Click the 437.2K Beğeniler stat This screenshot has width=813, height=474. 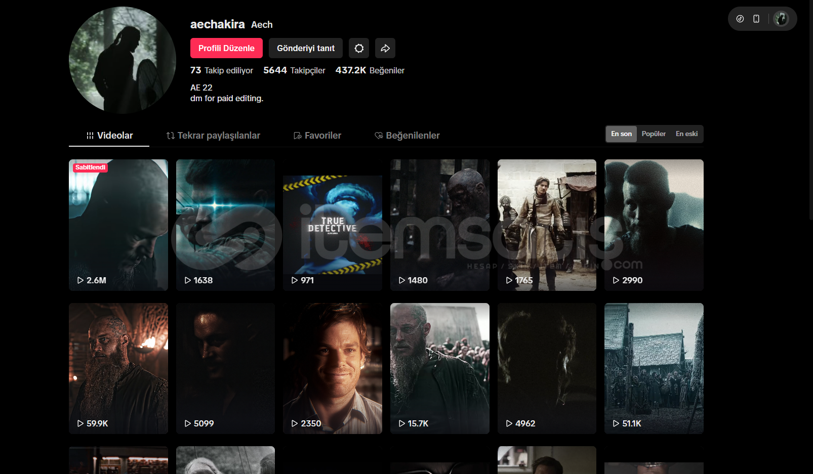(x=370, y=70)
